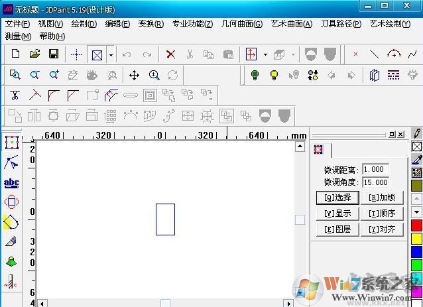Click the red X delete icon
The image size is (423, 307).
170,54
